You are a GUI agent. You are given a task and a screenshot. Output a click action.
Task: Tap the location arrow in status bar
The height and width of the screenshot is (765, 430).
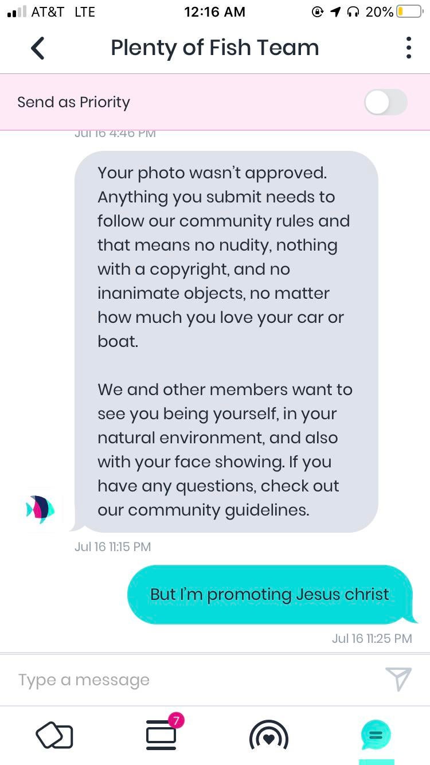click(x=335, y=11)
